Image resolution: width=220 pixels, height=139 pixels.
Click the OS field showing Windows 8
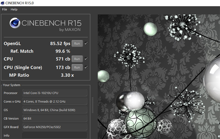pos(55,110)
